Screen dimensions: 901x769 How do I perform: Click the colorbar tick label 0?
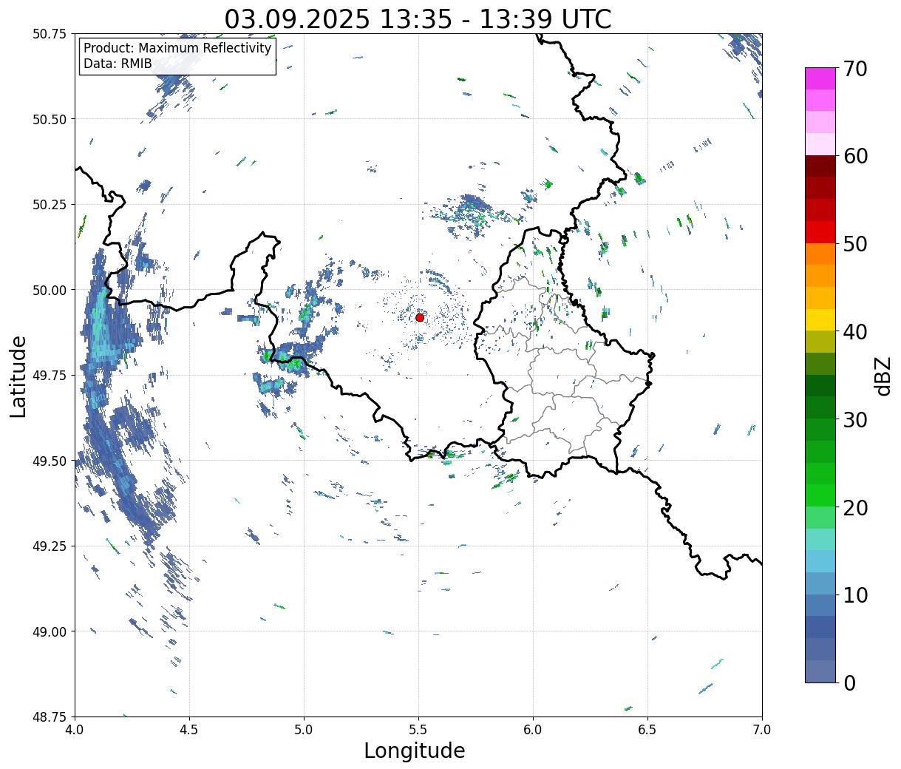849,682
